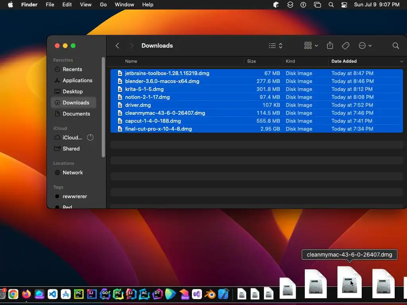Open Spotlight search from the menu bar
The width and height of the screenshot is (407, 305).
click(331, 5)
